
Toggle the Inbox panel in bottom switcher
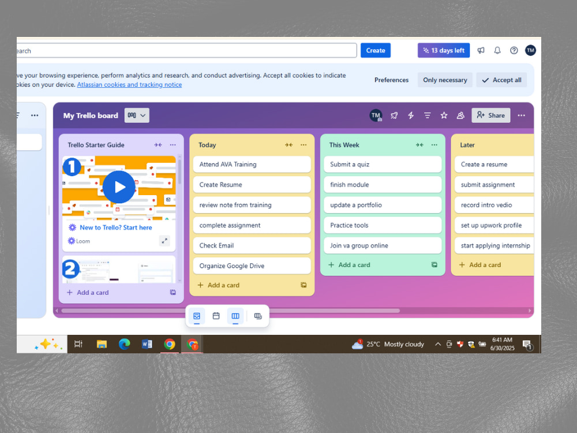(197, 316)
